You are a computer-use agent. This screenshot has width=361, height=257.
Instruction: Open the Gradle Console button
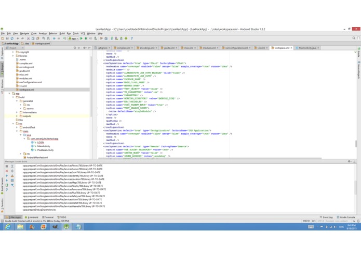(346, 217)
